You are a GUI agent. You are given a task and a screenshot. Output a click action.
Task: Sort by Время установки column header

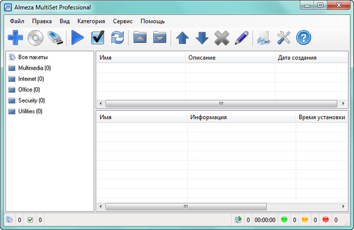tap(322, 117)
